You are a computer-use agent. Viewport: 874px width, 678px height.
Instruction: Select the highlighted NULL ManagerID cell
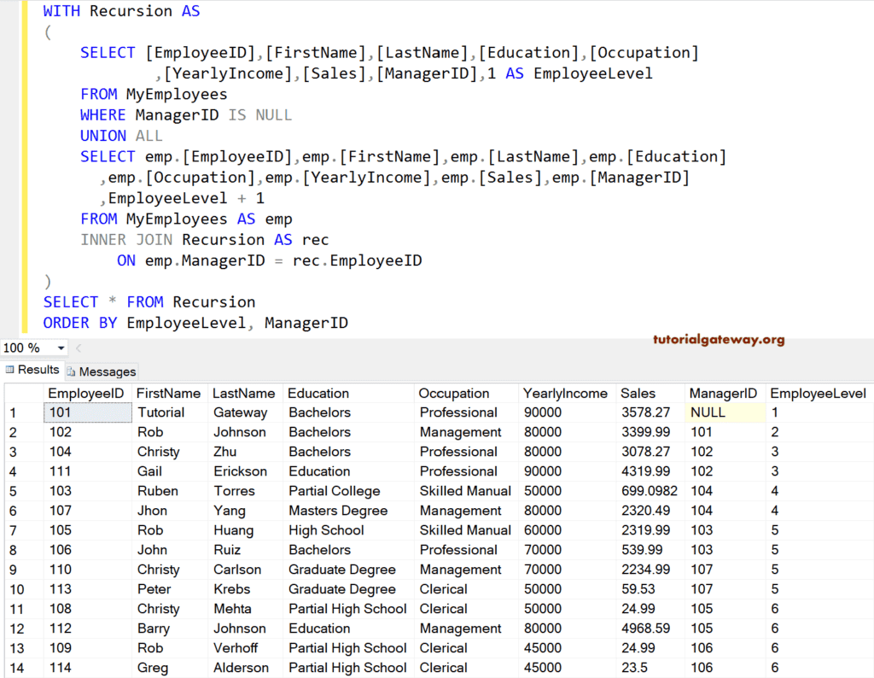click(722, 412)
